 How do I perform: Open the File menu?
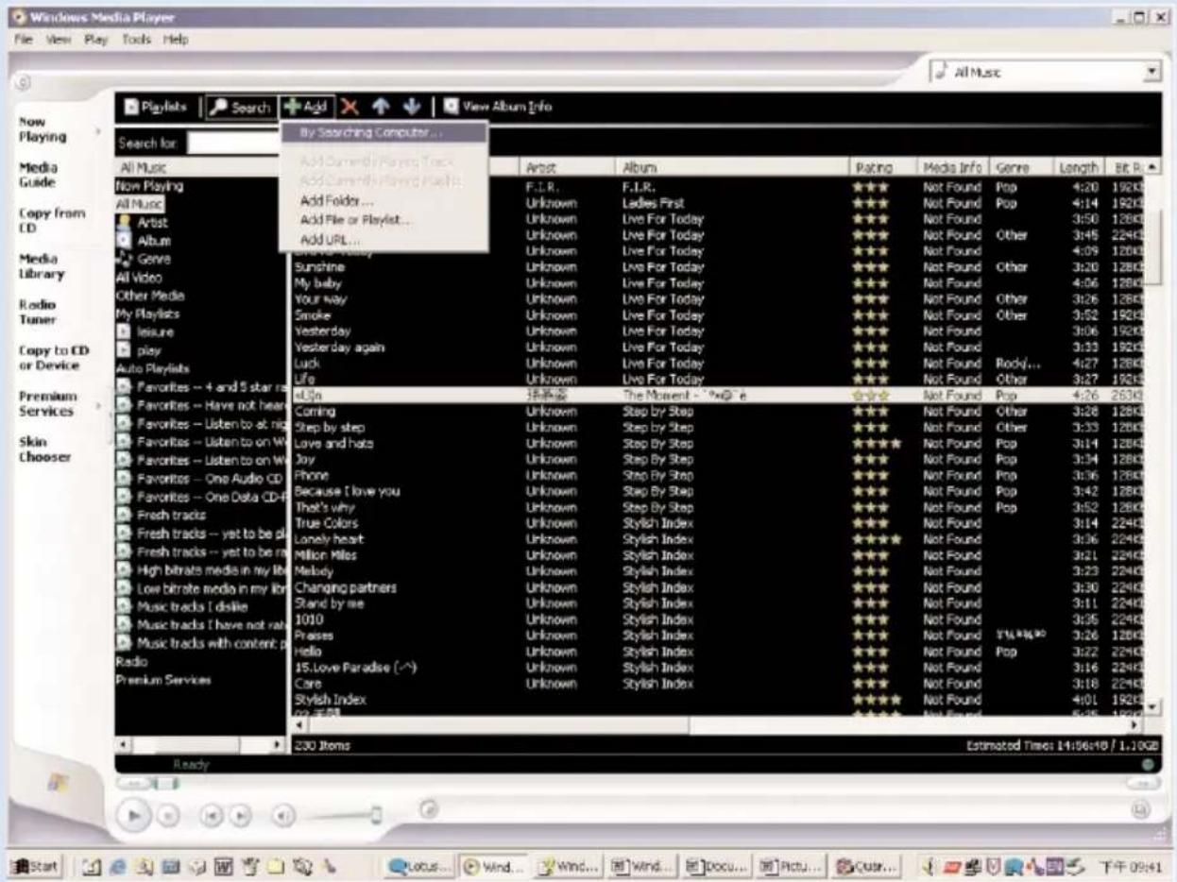click(24, 40)
